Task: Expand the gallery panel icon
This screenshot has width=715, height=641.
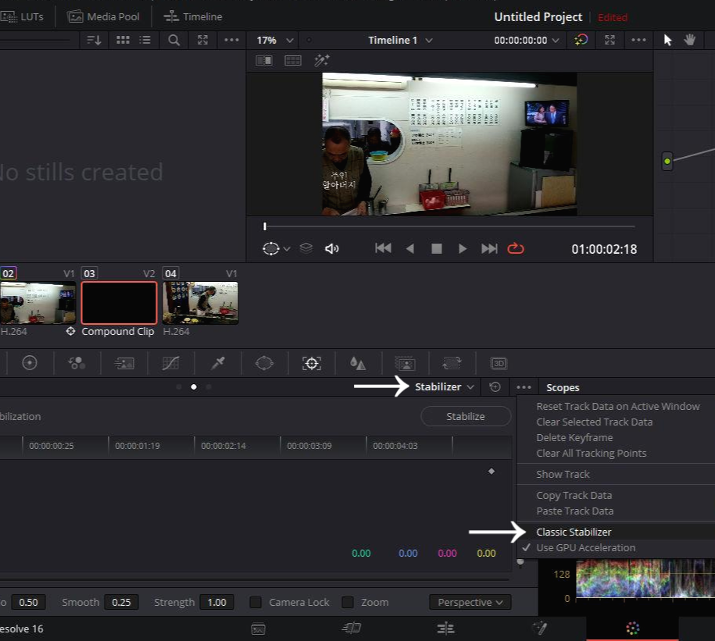Action: click(202, 40)
